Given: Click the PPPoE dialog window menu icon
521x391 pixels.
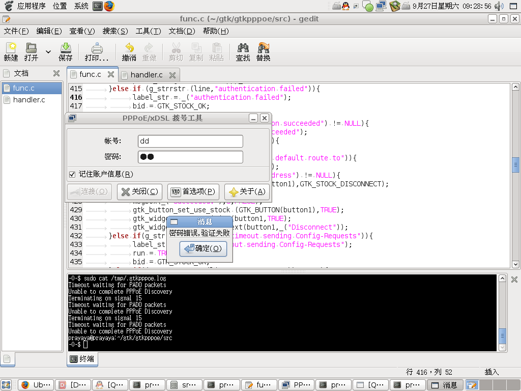Looking at the screenshot, I should tap(72, 118).
